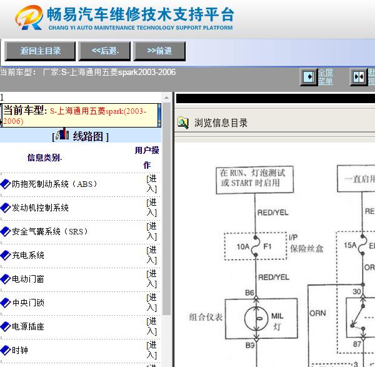The width and height of the screenshot is (375, 367).
Task: Open [进入] for 电动门窗
Action: pos(152,279)
